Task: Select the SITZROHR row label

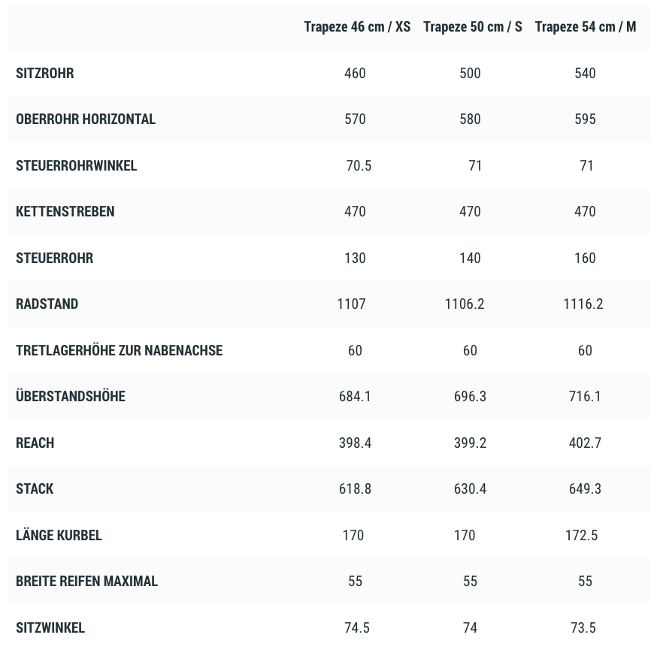Action: (45, 74)
